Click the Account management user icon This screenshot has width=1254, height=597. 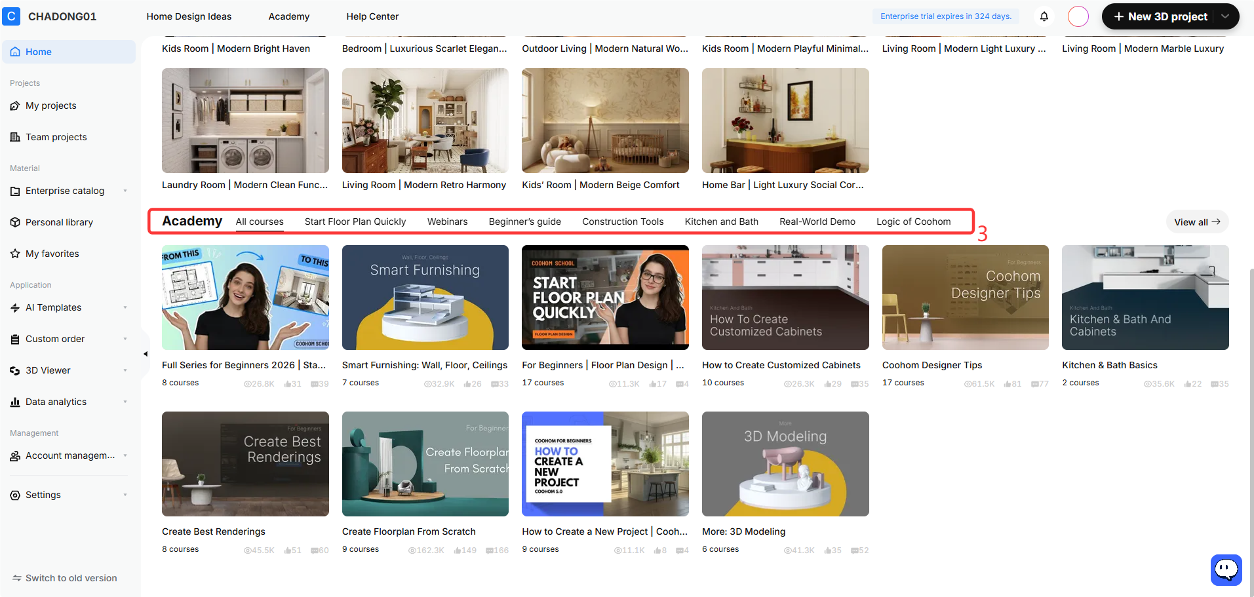pyautogui.click(x=15, y=455)
